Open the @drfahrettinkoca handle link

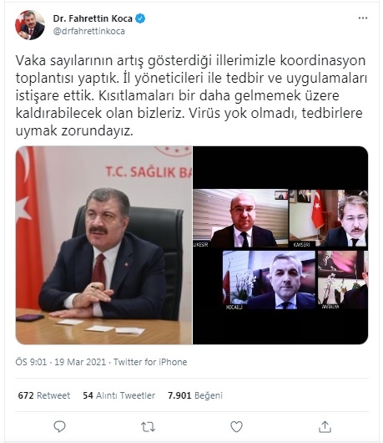tap(88, 31)
